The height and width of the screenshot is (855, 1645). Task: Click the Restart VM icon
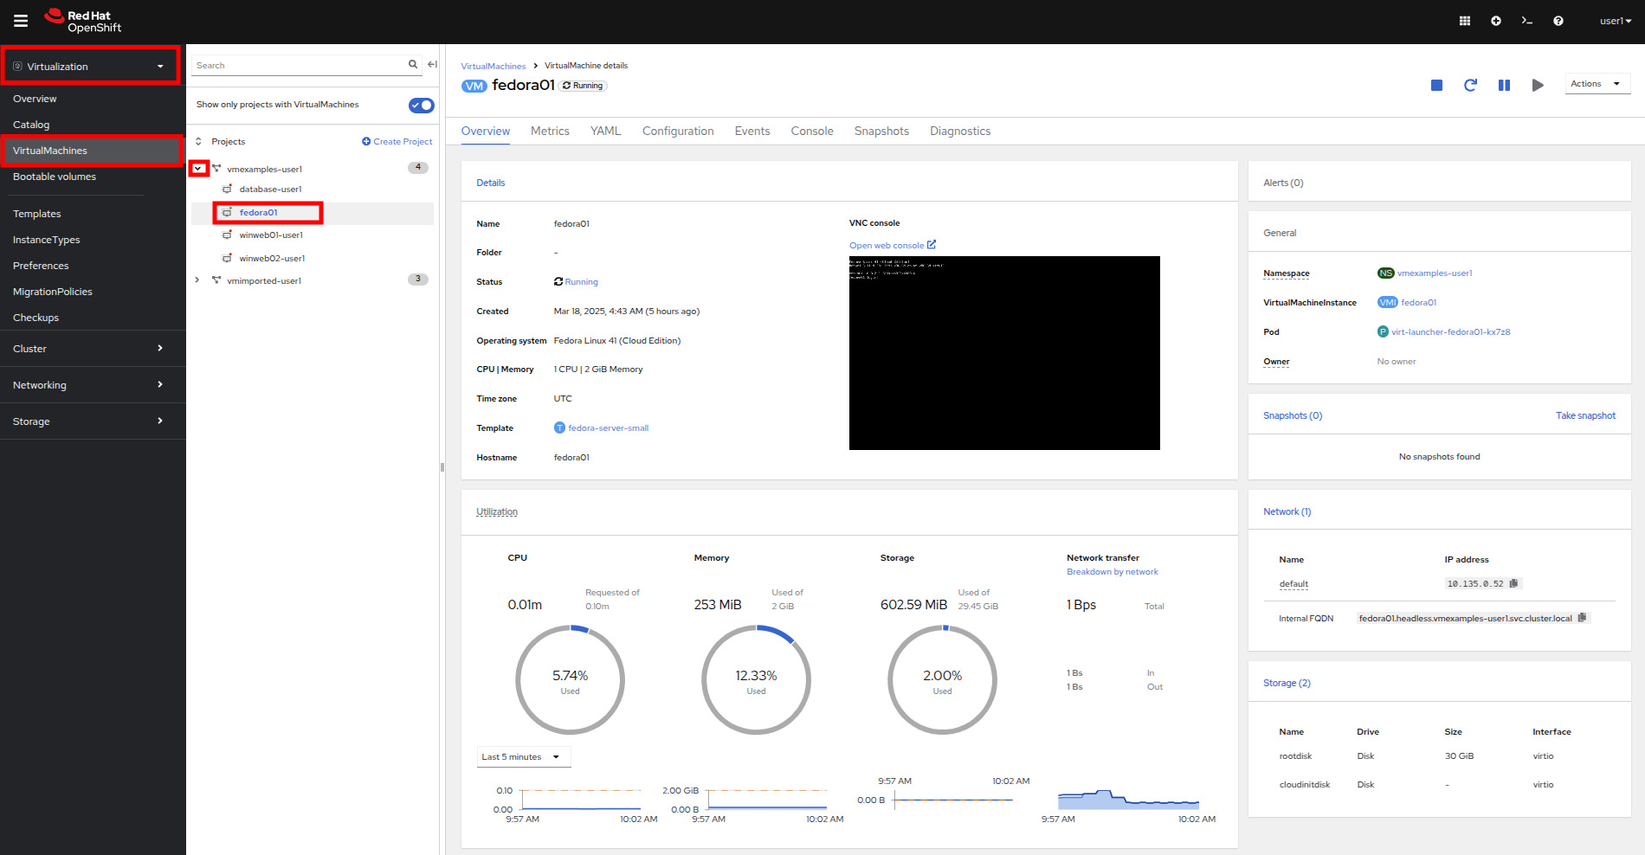(x=1470, y=85)
